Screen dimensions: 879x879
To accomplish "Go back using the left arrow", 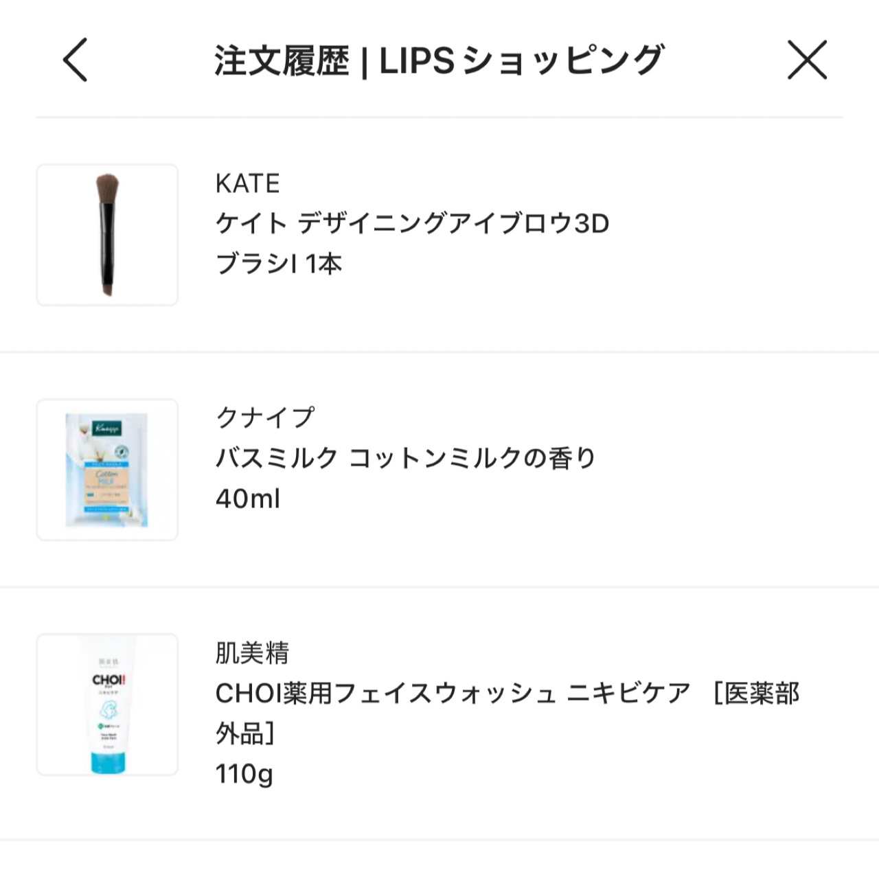I will pyautogui.click(x=76, y=60).
